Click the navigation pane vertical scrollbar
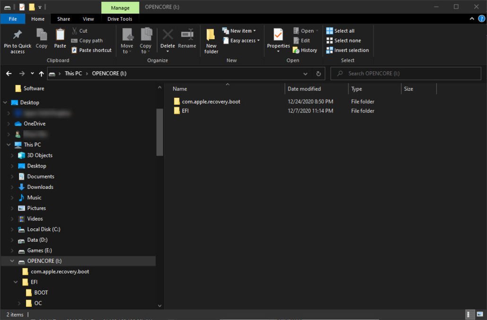 pyautogui.click(x=159, y=132)
